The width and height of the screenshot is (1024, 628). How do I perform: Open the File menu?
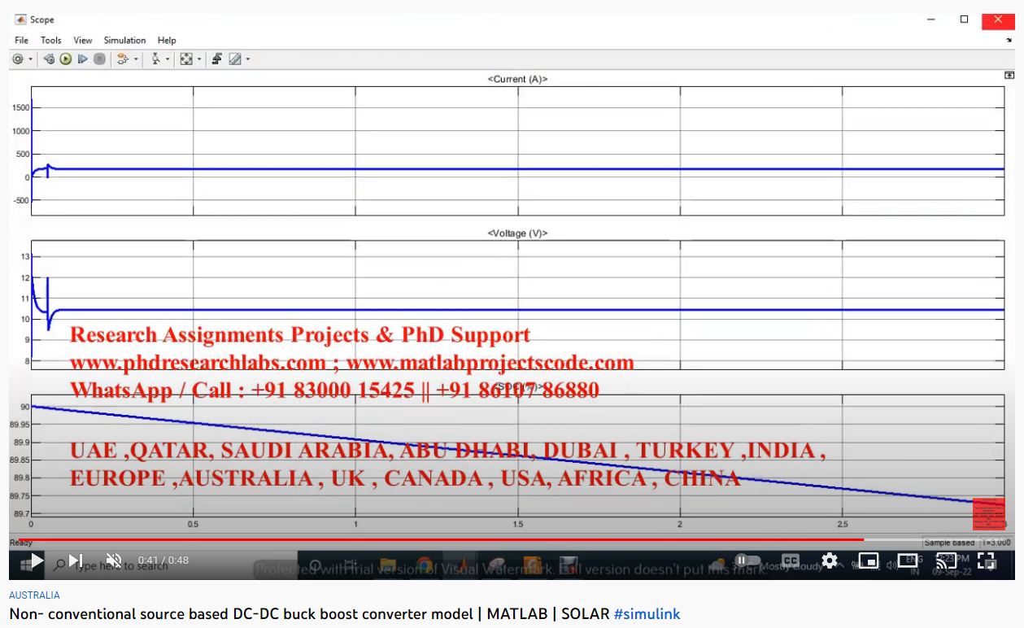pos(22,40)
